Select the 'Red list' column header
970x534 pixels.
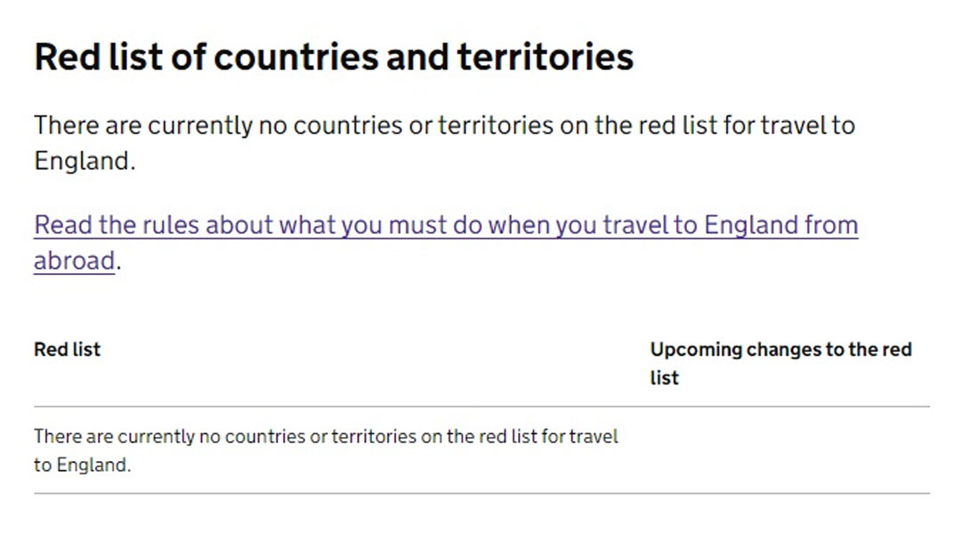click(67, 349)
